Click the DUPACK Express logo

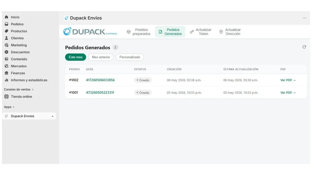[x=90, y=31]
